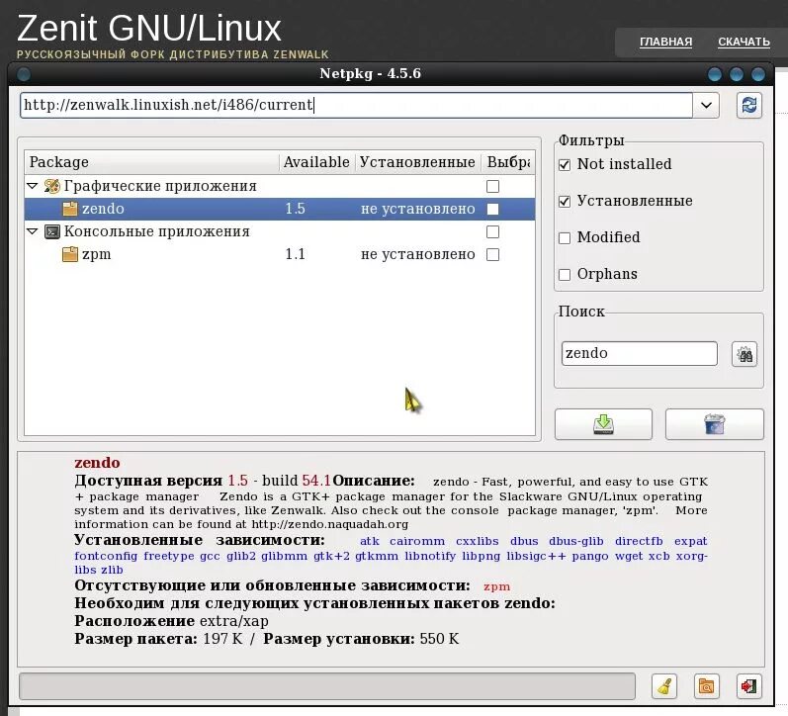Open the ГЛАВНАЯ site menu link
Image resolution: width=788 pixels, height=716 pixels.
(x=665, y=42)
